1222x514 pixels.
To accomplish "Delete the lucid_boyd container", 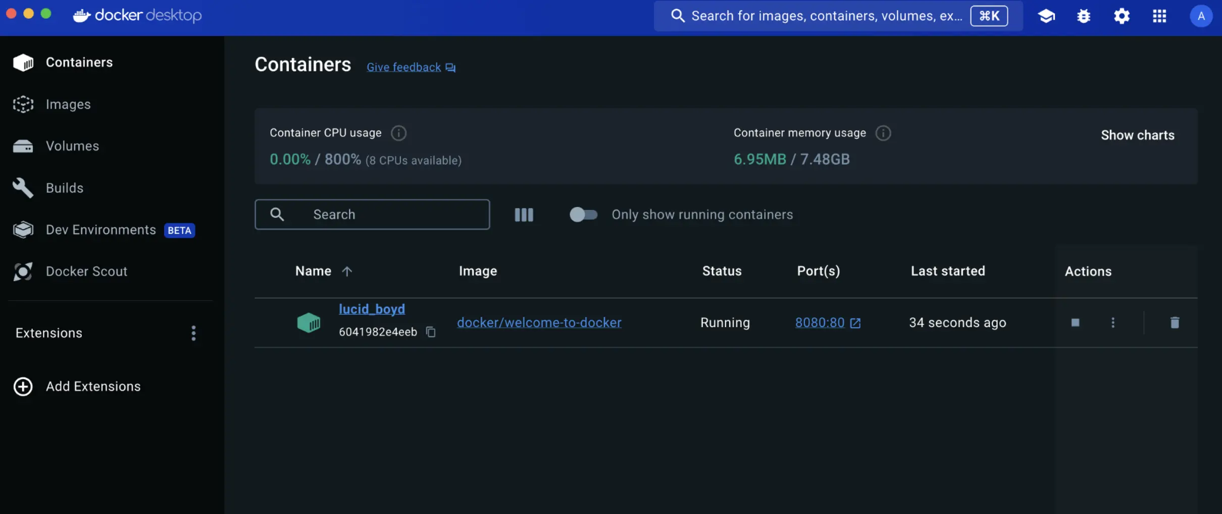I will tap(1175, 323).
